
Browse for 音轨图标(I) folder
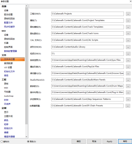pyautogui.click(x=128, y=34)
